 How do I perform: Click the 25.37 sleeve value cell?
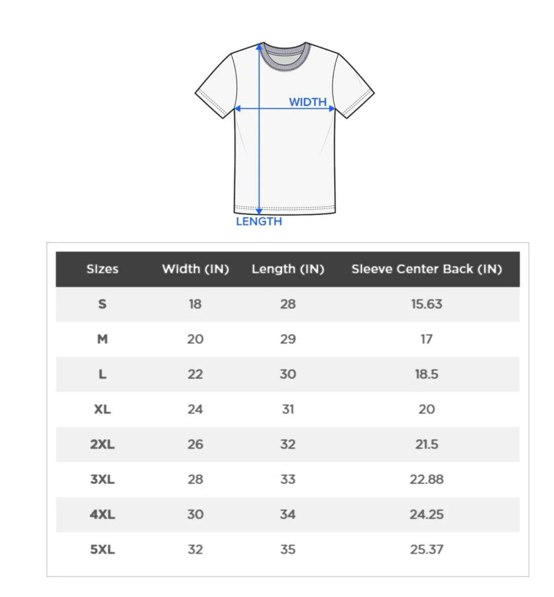[426, 549]
